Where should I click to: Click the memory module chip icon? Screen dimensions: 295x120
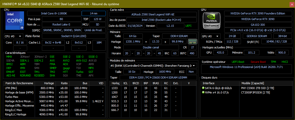point(192,42)
